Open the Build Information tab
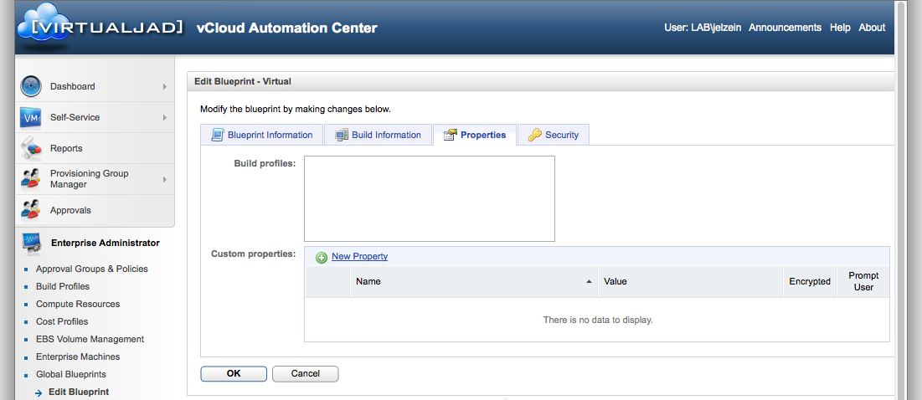This screenshot has width=922, height=400. 379,135
